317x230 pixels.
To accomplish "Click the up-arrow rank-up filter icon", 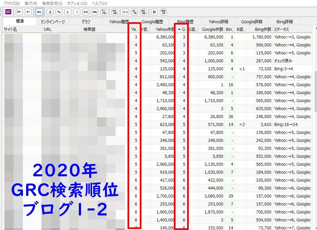I will click(50, 12).
